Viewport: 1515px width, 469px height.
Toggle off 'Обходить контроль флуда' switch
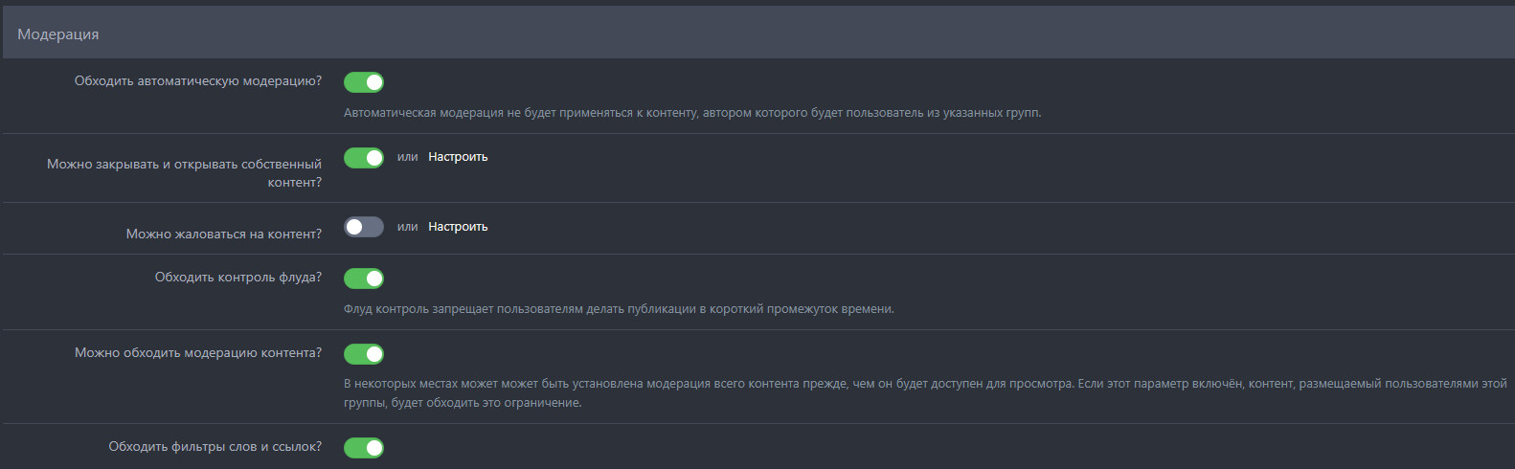click(364, 279)
